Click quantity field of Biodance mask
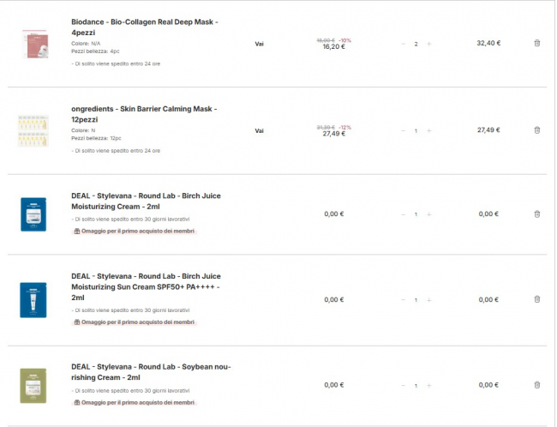The height and width of the screenshot is (427, 557). click(x=416, y=44)
